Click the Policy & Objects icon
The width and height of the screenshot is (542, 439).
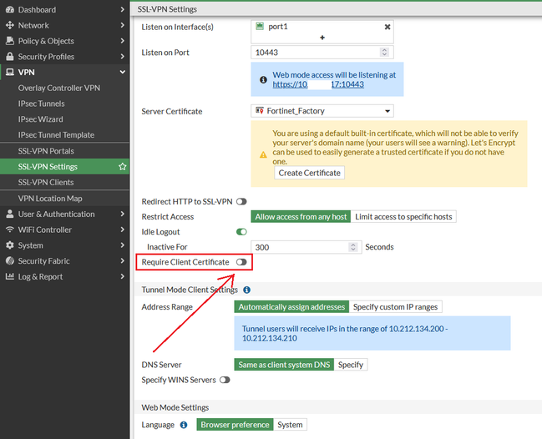click(x=10, y=41)
